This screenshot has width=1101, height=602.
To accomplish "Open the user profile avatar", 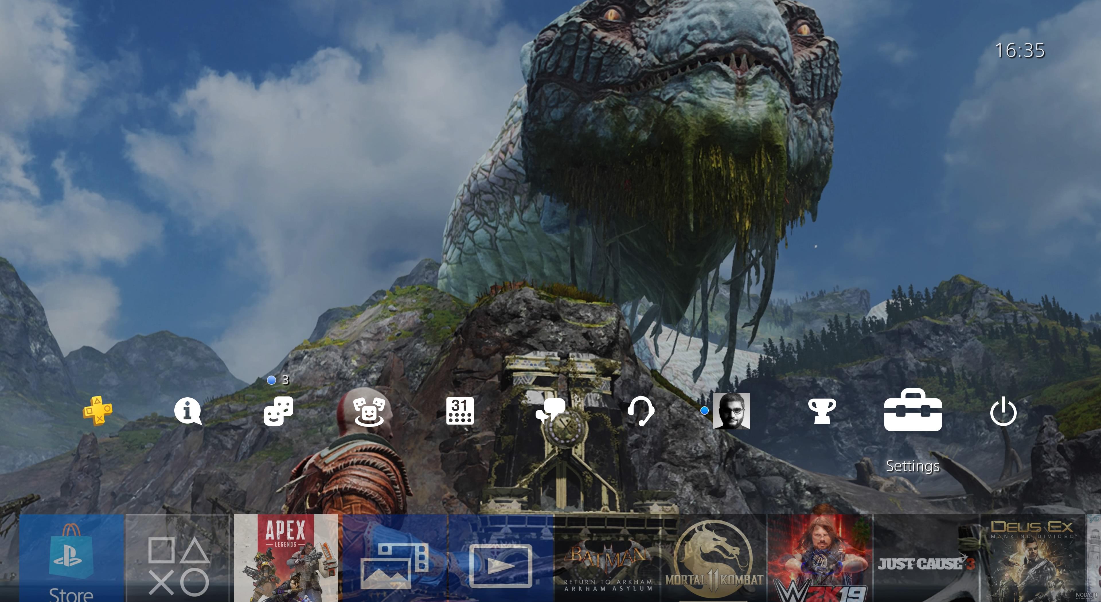I will [731, 411].
